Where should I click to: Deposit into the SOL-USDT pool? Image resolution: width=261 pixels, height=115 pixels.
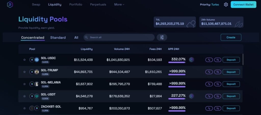click(x=231, y=96)
